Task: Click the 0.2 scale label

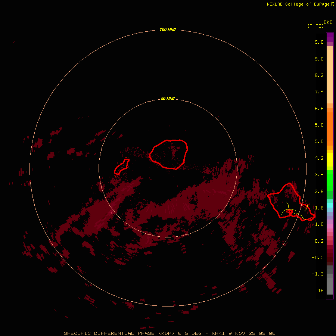Action: [319, 241]
